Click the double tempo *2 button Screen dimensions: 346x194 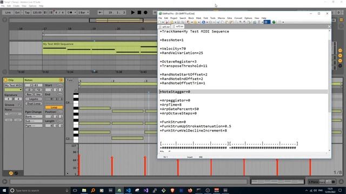point(38,90)
